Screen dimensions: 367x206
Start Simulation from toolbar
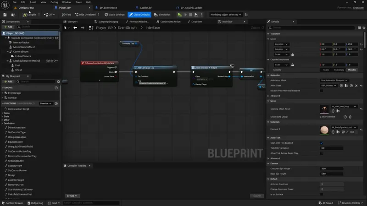point(162,15)
